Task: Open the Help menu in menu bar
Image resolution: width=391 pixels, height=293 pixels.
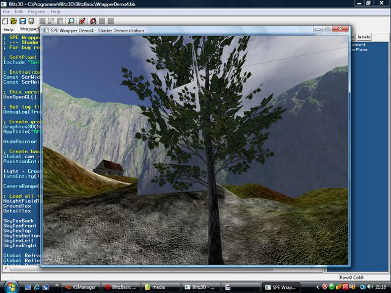Action: coord(56,12)
